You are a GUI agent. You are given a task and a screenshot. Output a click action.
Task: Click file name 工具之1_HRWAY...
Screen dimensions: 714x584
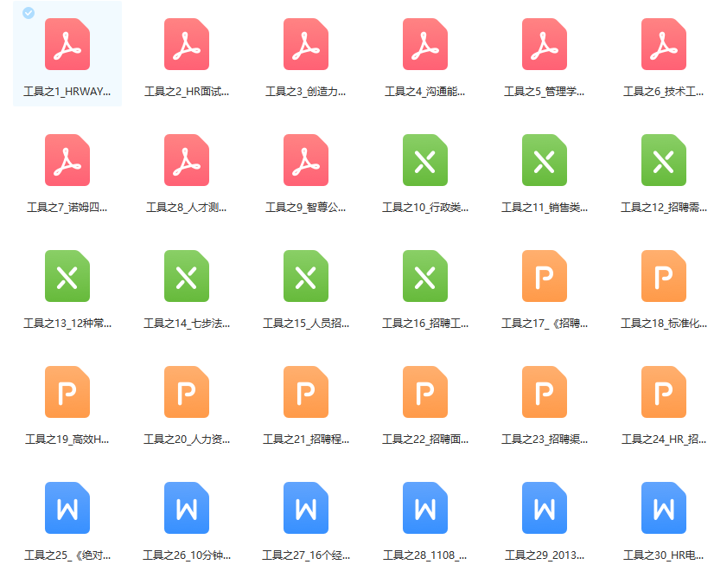tap(67, 92)
